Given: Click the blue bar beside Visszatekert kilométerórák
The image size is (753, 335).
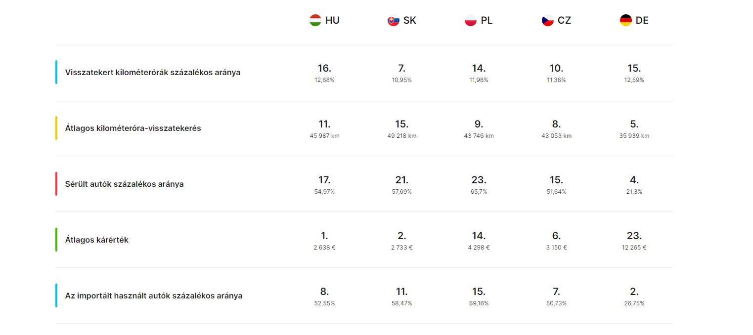Looking at the screenshot, I should point(56,72).
